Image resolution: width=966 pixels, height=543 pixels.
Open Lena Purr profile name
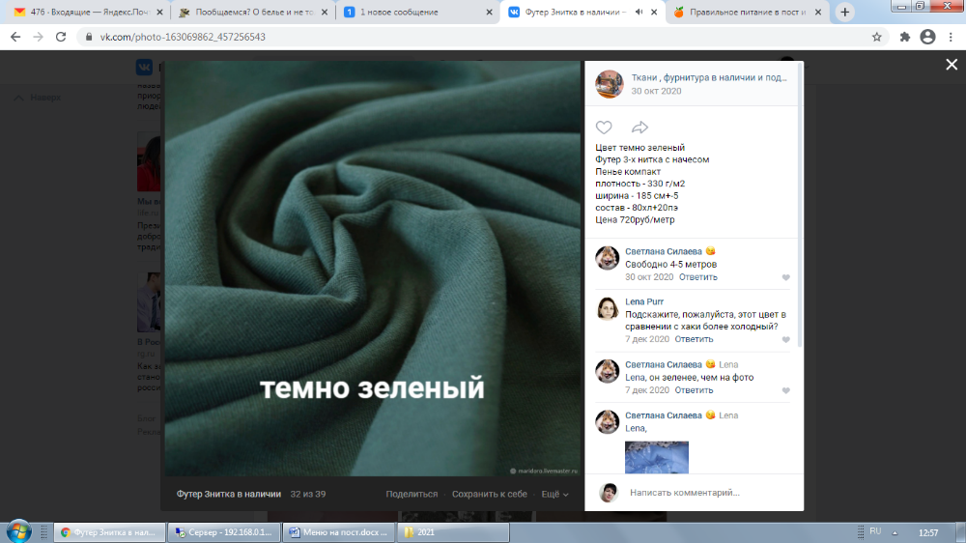(x=643, y=302)
